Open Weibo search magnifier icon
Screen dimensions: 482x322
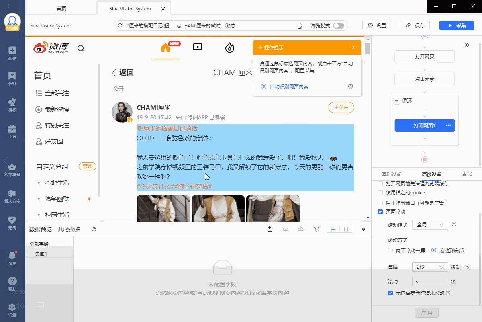[81, 49]
